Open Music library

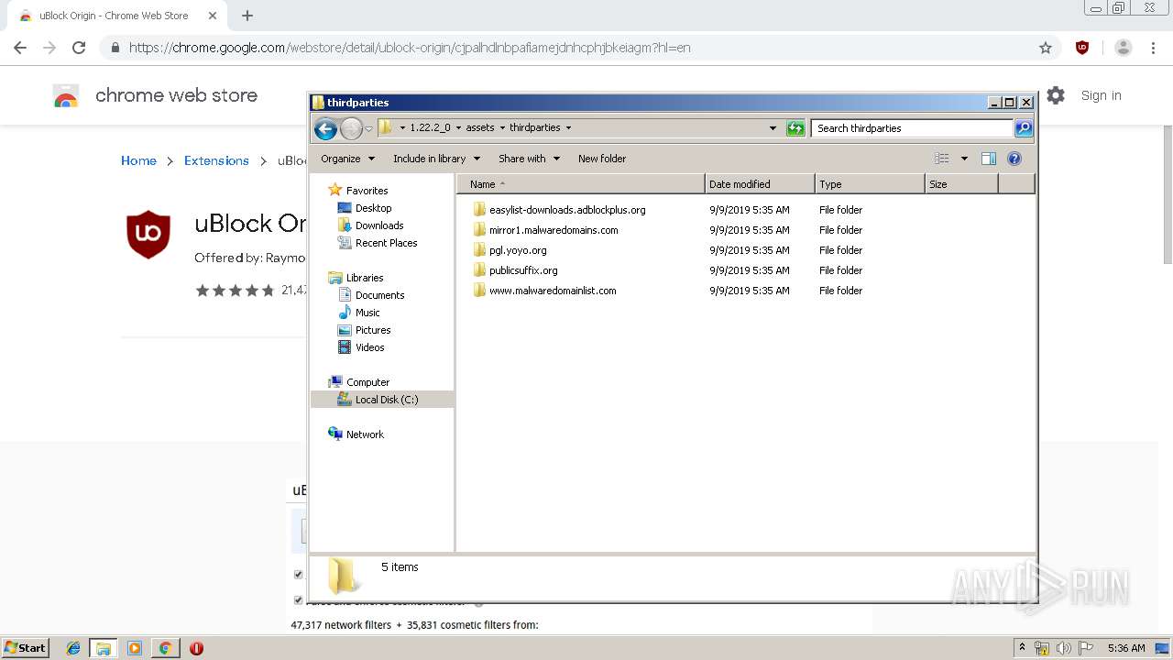click(367, 313)
